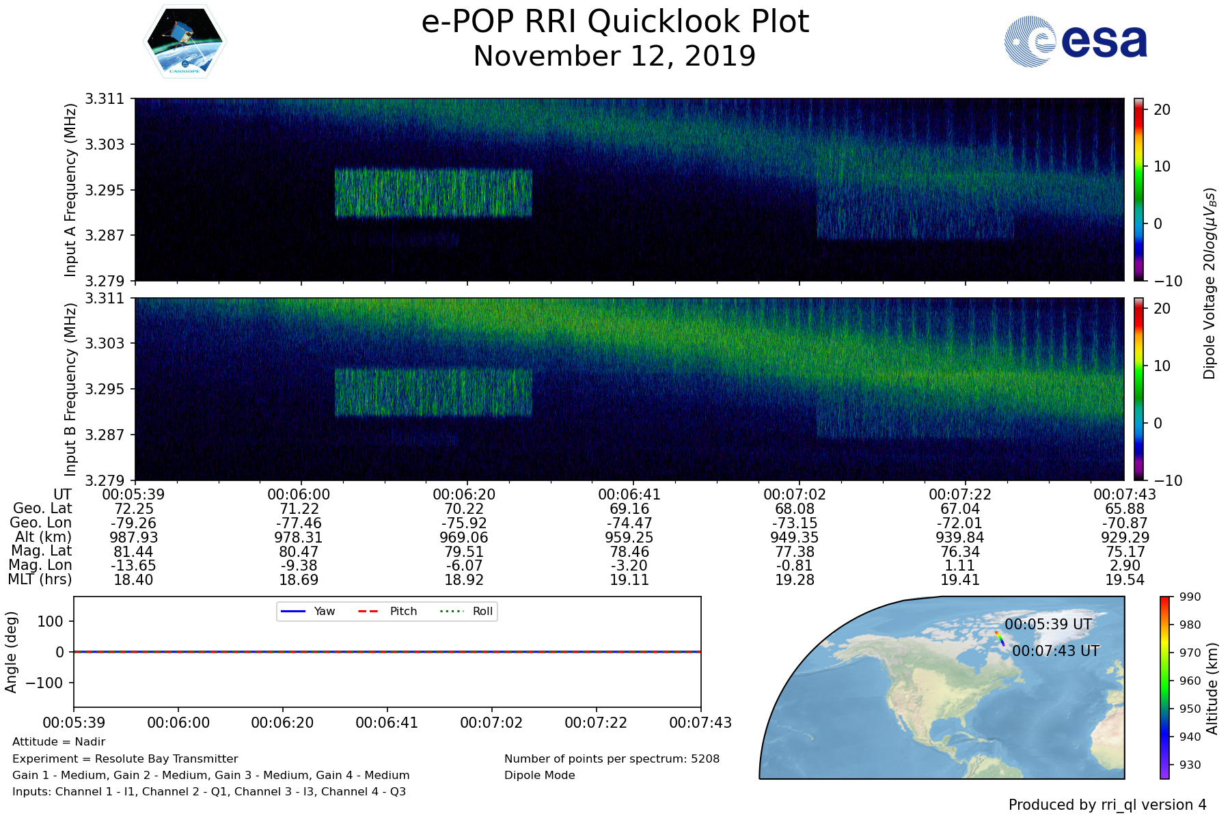Click the 'Experiment = Resolute Bay Transmitter' text

[125, 759]
